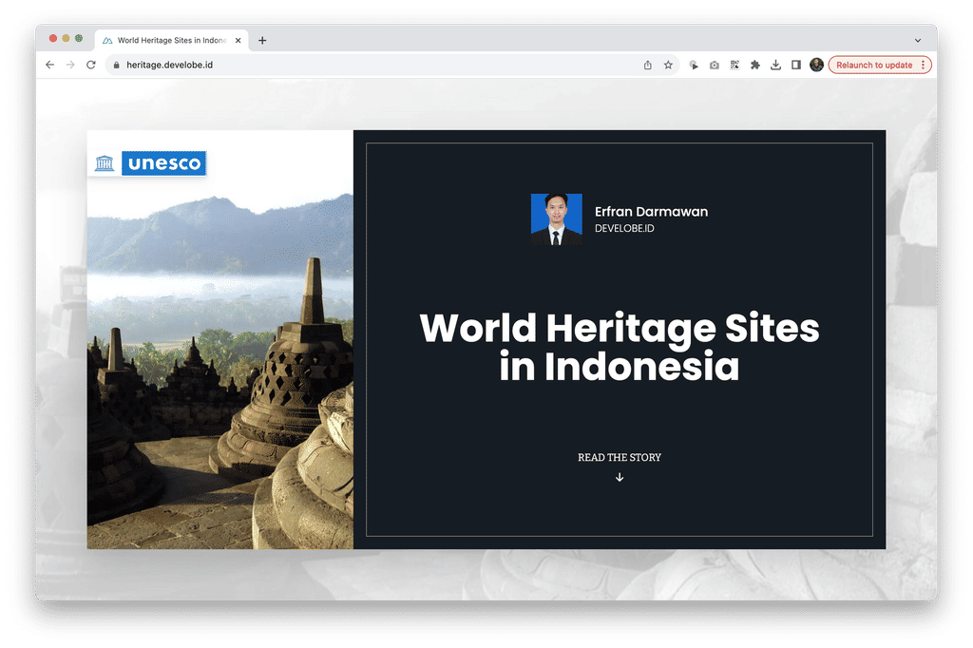Navigate back using the back arrow
The height and width of the screenshot is (648, 973).
click(x=49, y=65)
